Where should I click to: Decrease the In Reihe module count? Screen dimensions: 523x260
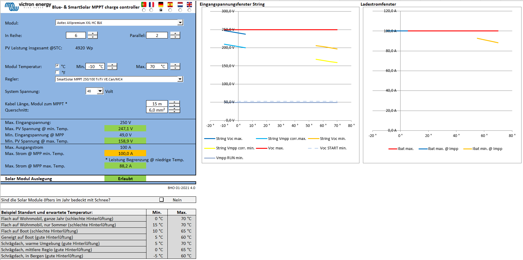tap(93, 37)
